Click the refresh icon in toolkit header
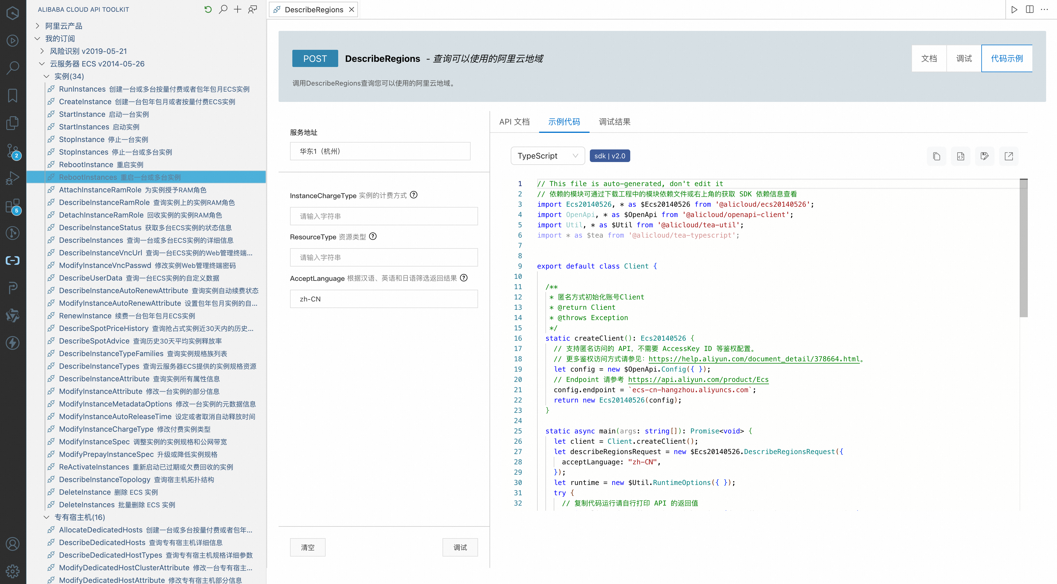The image size is (1057, 584). click(x=208, y=9)
